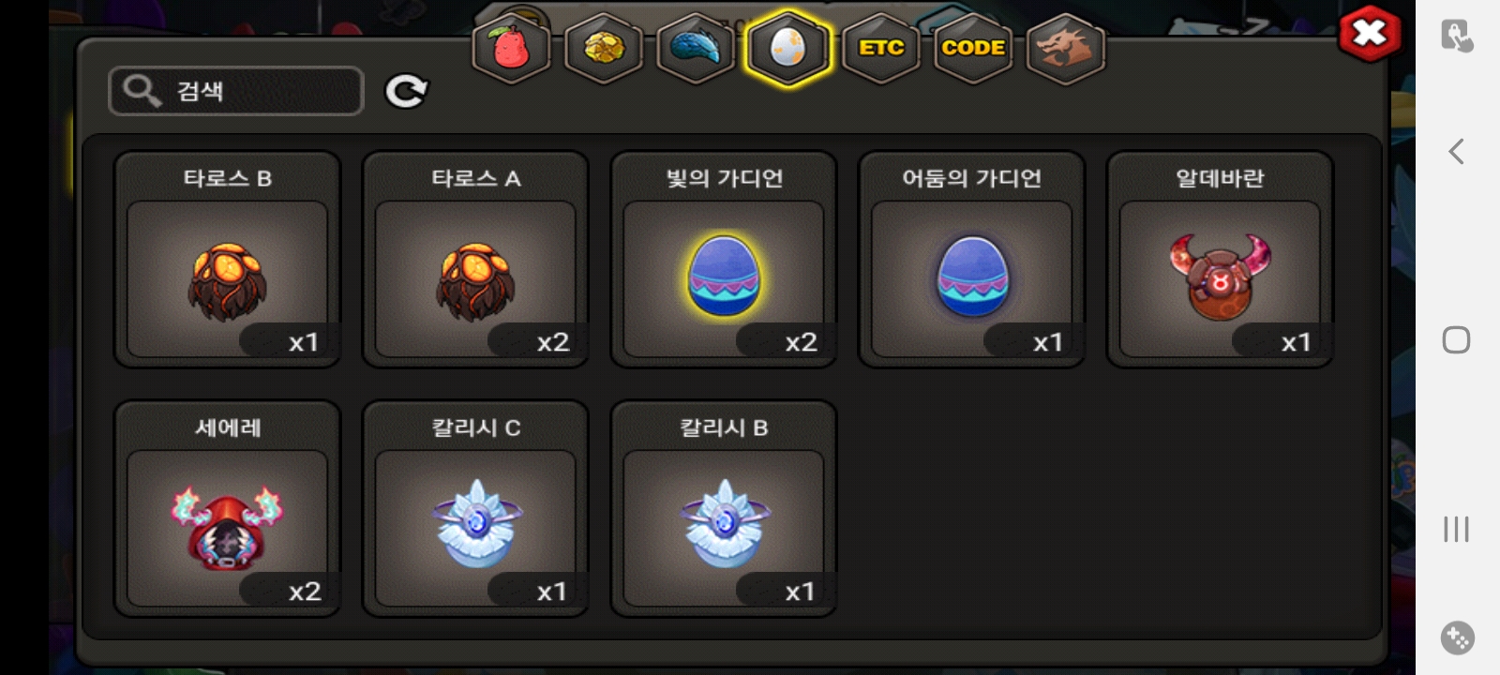Switch to the CODE tab
The image size is (1500, 675).
click(x=973, y=49)
